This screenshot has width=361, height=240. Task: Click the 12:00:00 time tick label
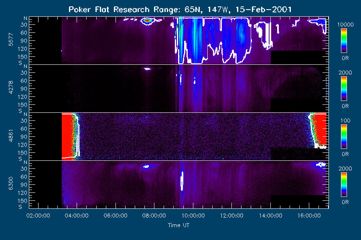tap(231, 216)
